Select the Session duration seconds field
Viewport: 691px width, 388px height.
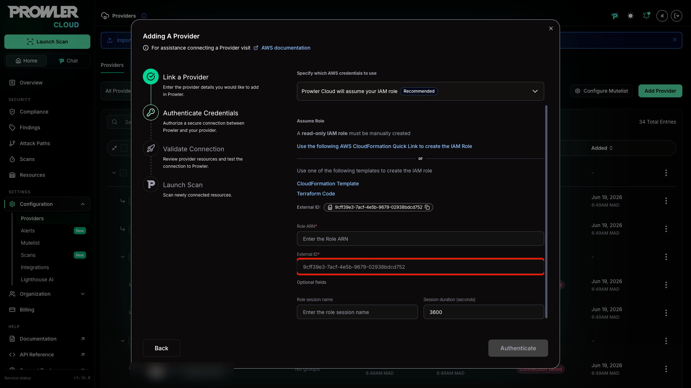tap(483, 312)
